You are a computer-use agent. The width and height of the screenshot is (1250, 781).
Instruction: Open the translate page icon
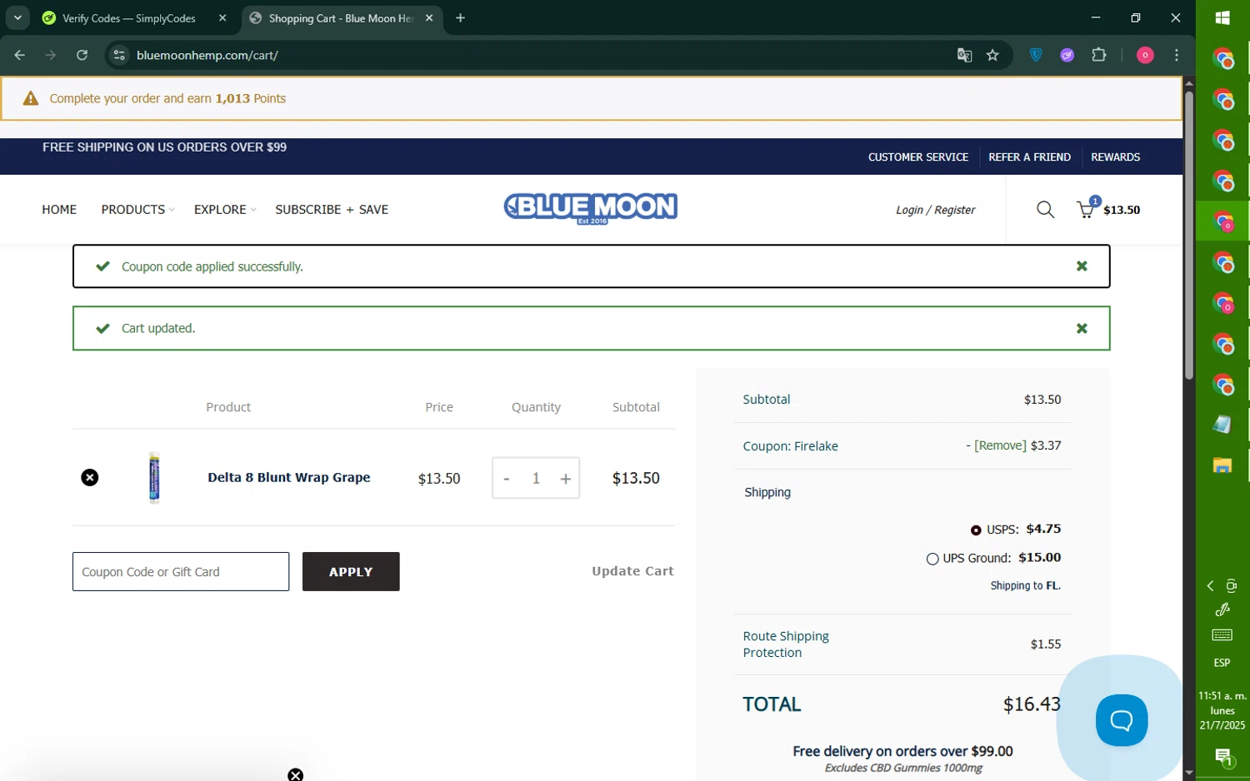coord(964,55)
